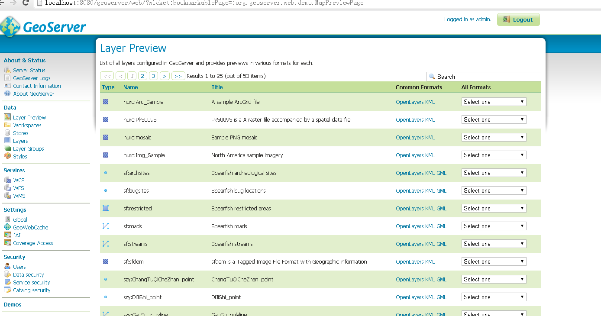
Task: Open format dropdown for sf:archsites
Action: (494, 173)
